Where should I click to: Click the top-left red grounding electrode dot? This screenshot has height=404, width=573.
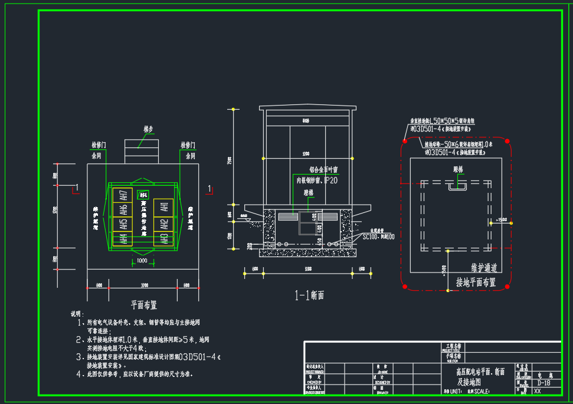tap(405, 141)
